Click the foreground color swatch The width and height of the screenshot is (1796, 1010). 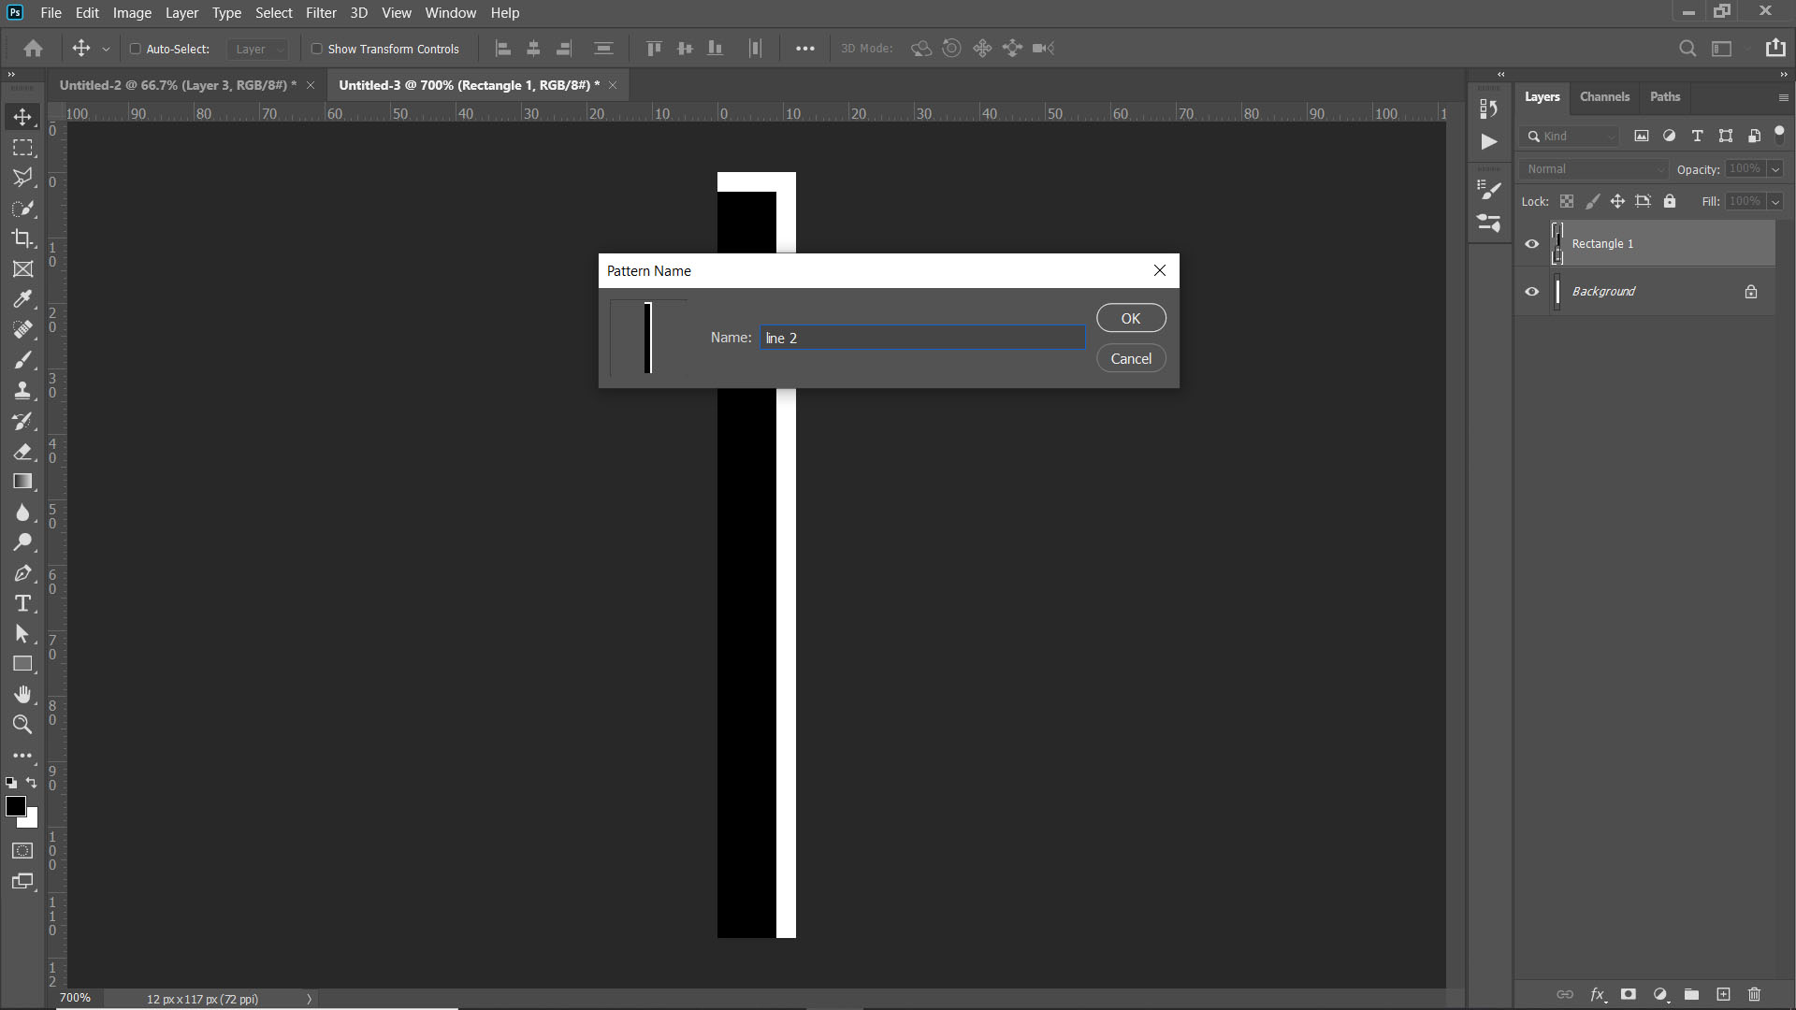(17, 808)
